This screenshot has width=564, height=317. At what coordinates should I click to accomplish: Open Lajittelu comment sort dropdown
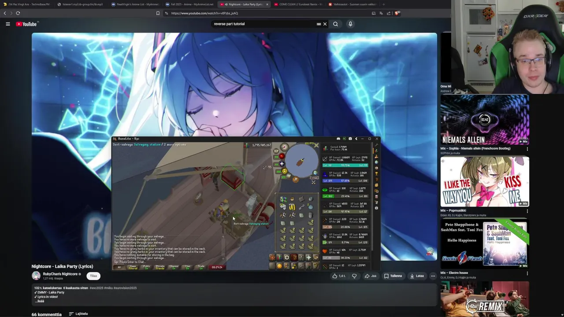click(x=78, y=314)
